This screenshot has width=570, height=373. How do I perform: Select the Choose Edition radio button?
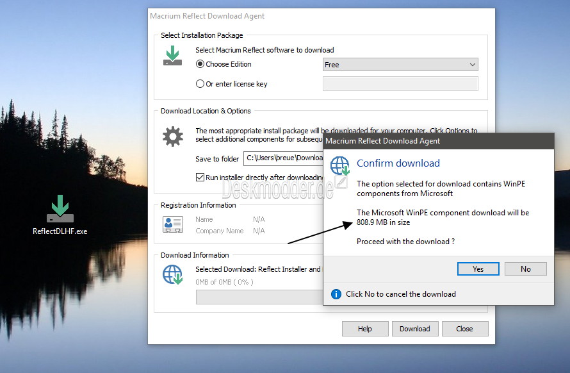click(x=200, y=64)
